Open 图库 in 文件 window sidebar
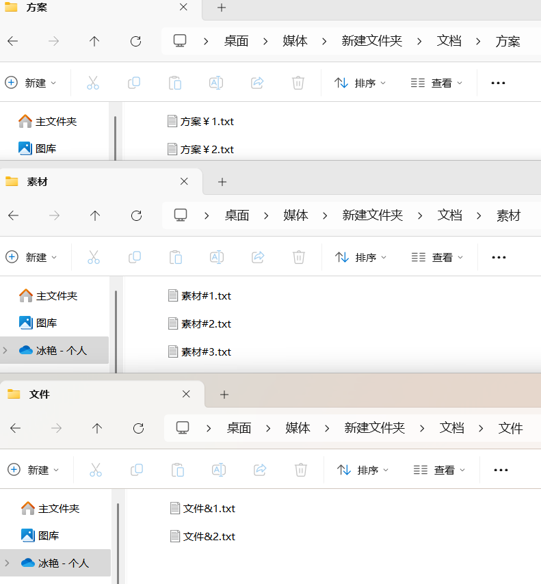Viewport: 541px width, 584px height. pyautogui.click(x=40, y=535)
